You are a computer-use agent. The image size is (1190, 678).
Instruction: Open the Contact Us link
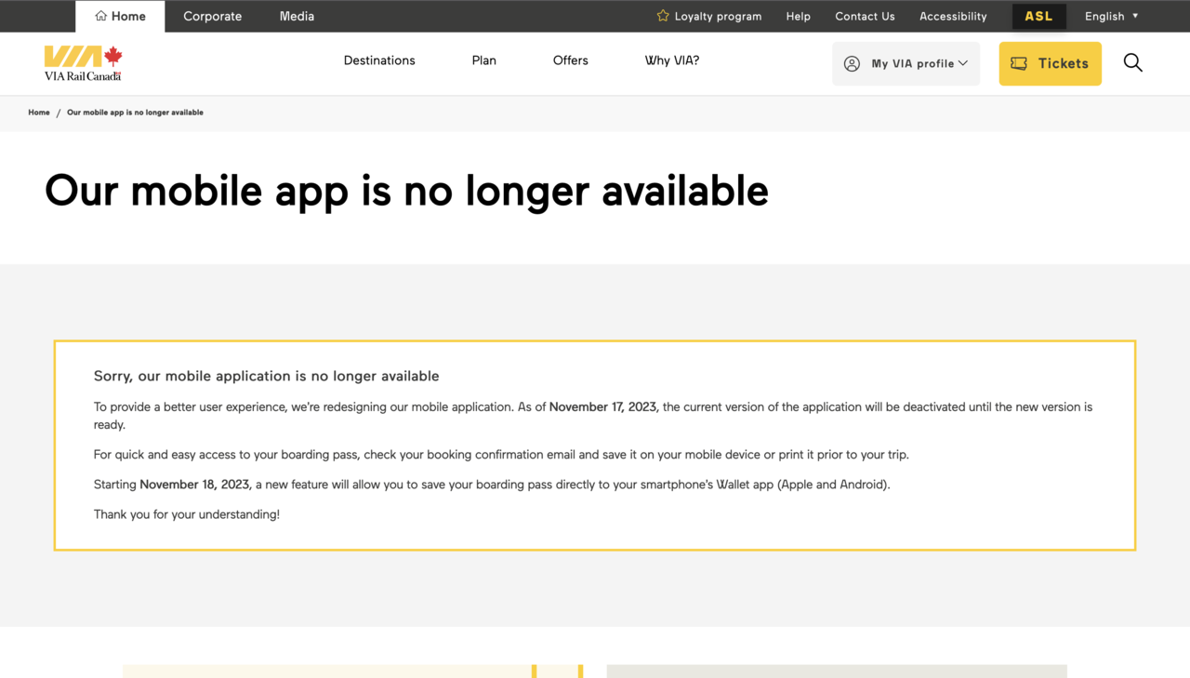(865, 16)
